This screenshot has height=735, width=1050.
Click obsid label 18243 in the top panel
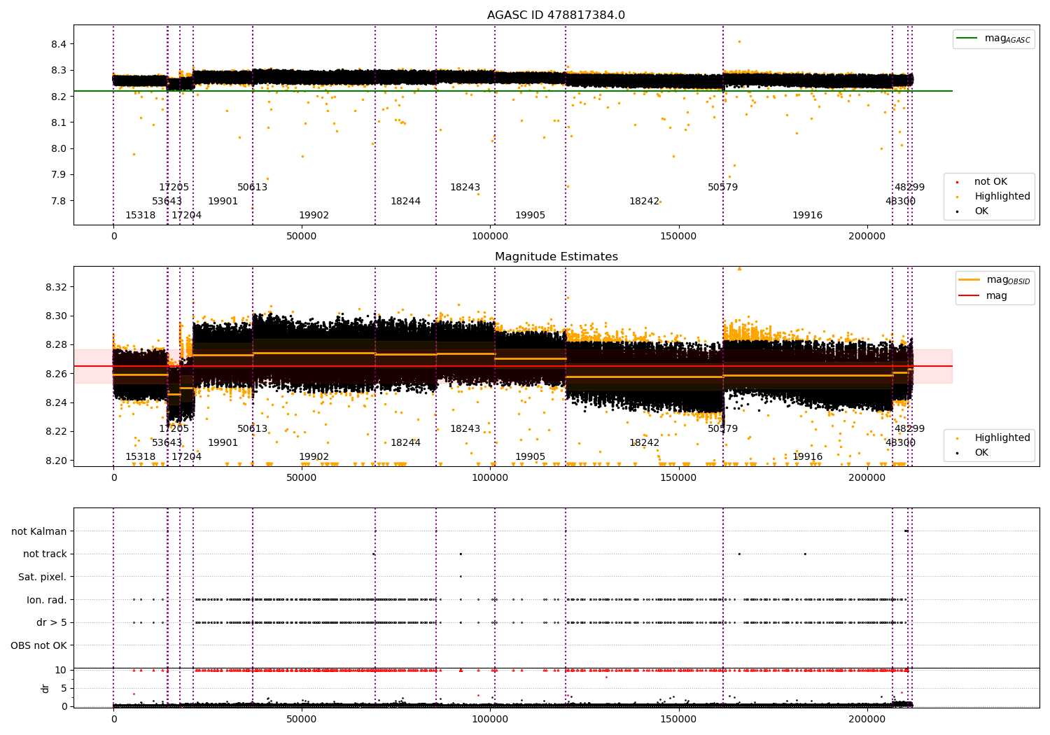(x=465, y=188)
